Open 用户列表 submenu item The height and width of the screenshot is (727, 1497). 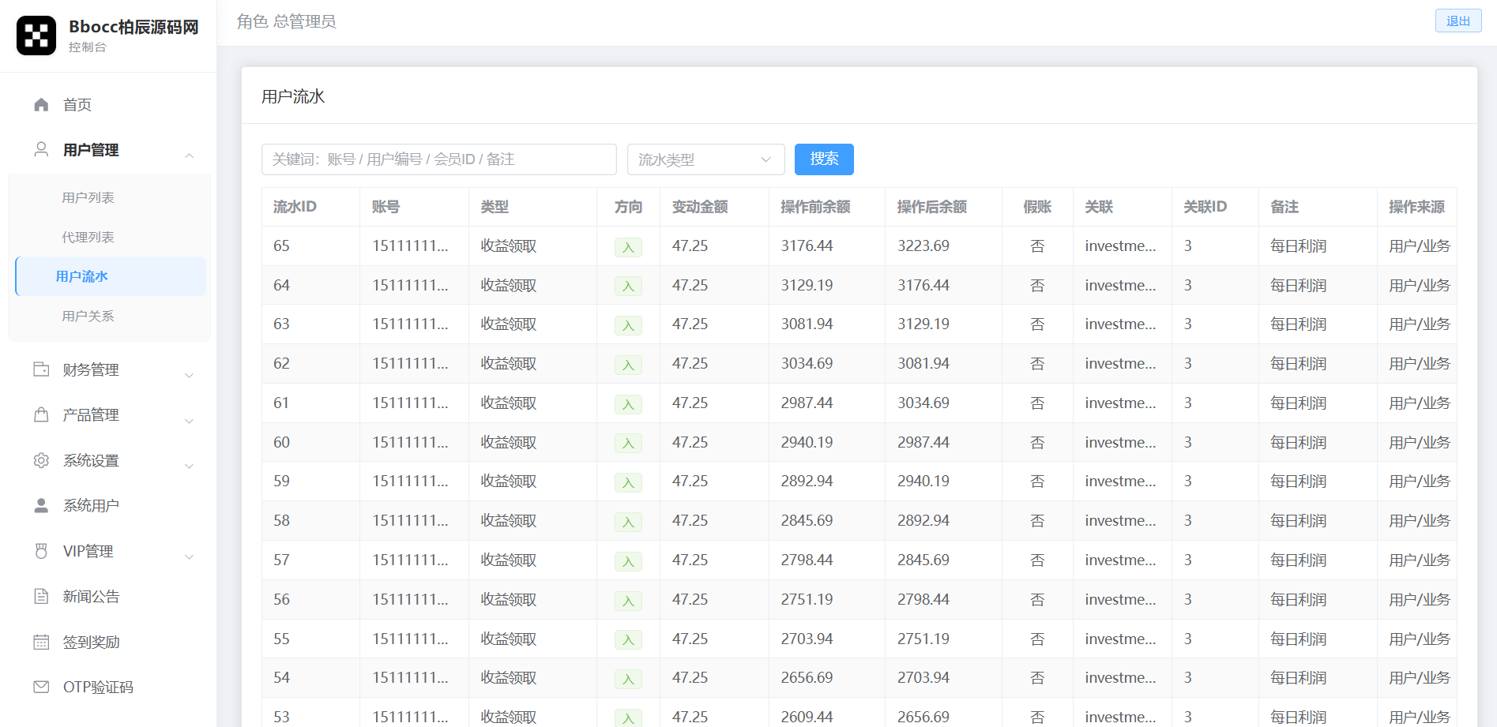[x=88, y=197]
